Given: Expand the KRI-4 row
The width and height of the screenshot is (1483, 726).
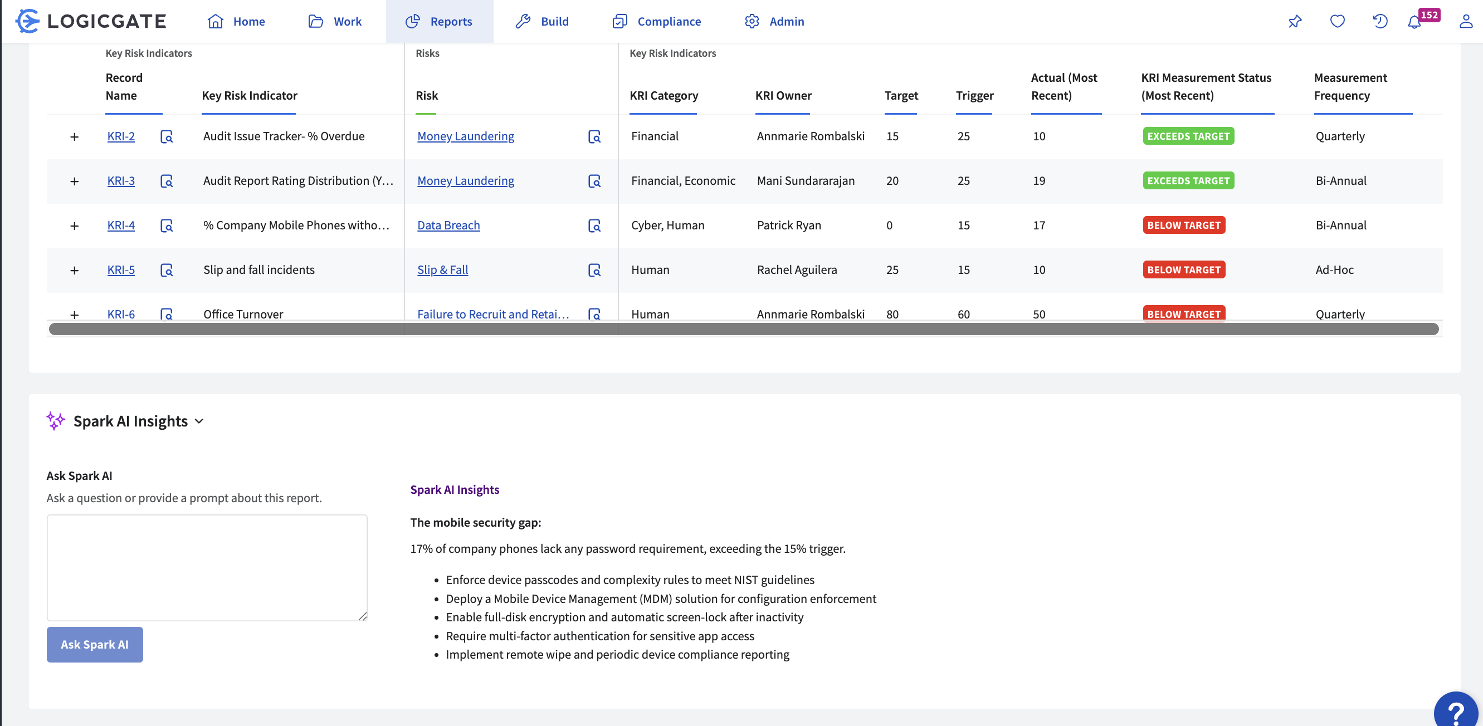Looking at the screenshot, I should click(74, 225).
